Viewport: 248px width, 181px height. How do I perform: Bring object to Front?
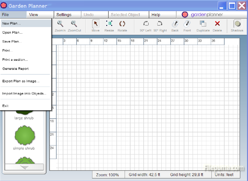pyautogui.click(x=187, y=24)
